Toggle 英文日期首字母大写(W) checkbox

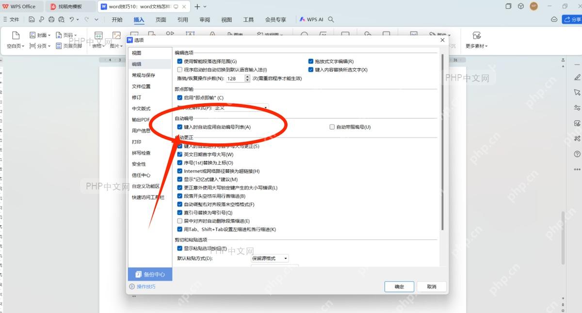(x=180, y=155)
